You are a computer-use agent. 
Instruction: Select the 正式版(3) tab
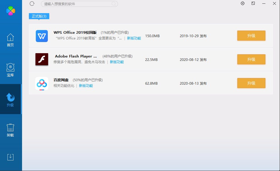point(39,16)
